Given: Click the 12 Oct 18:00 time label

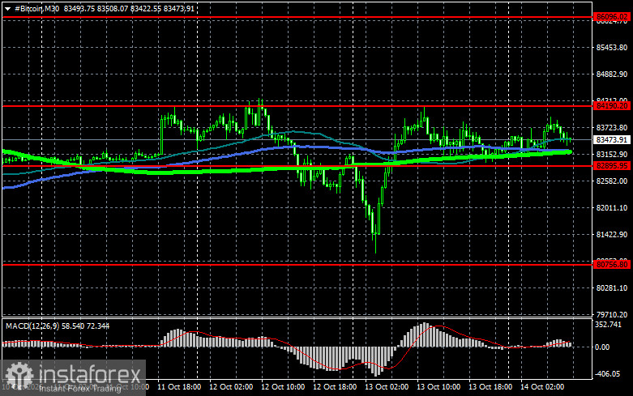Looking at the screenshot, I should point(335,387).
